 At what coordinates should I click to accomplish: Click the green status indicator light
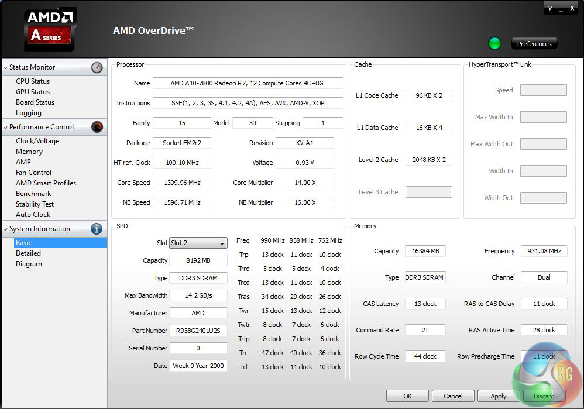[x=495, y=43]
